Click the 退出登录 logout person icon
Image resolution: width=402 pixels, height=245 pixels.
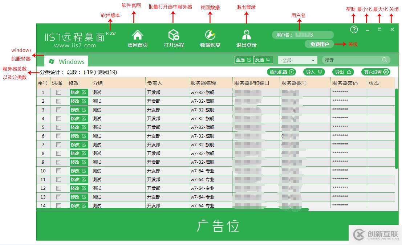click(247, 35)
